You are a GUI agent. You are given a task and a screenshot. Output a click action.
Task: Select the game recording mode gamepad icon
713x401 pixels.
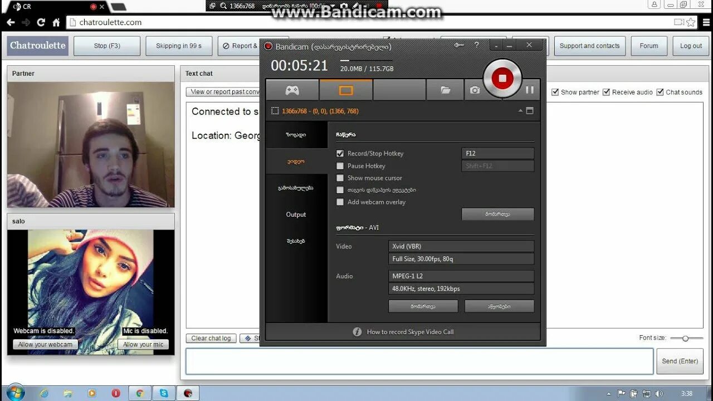pyautogui.click(x=292, y=90)
